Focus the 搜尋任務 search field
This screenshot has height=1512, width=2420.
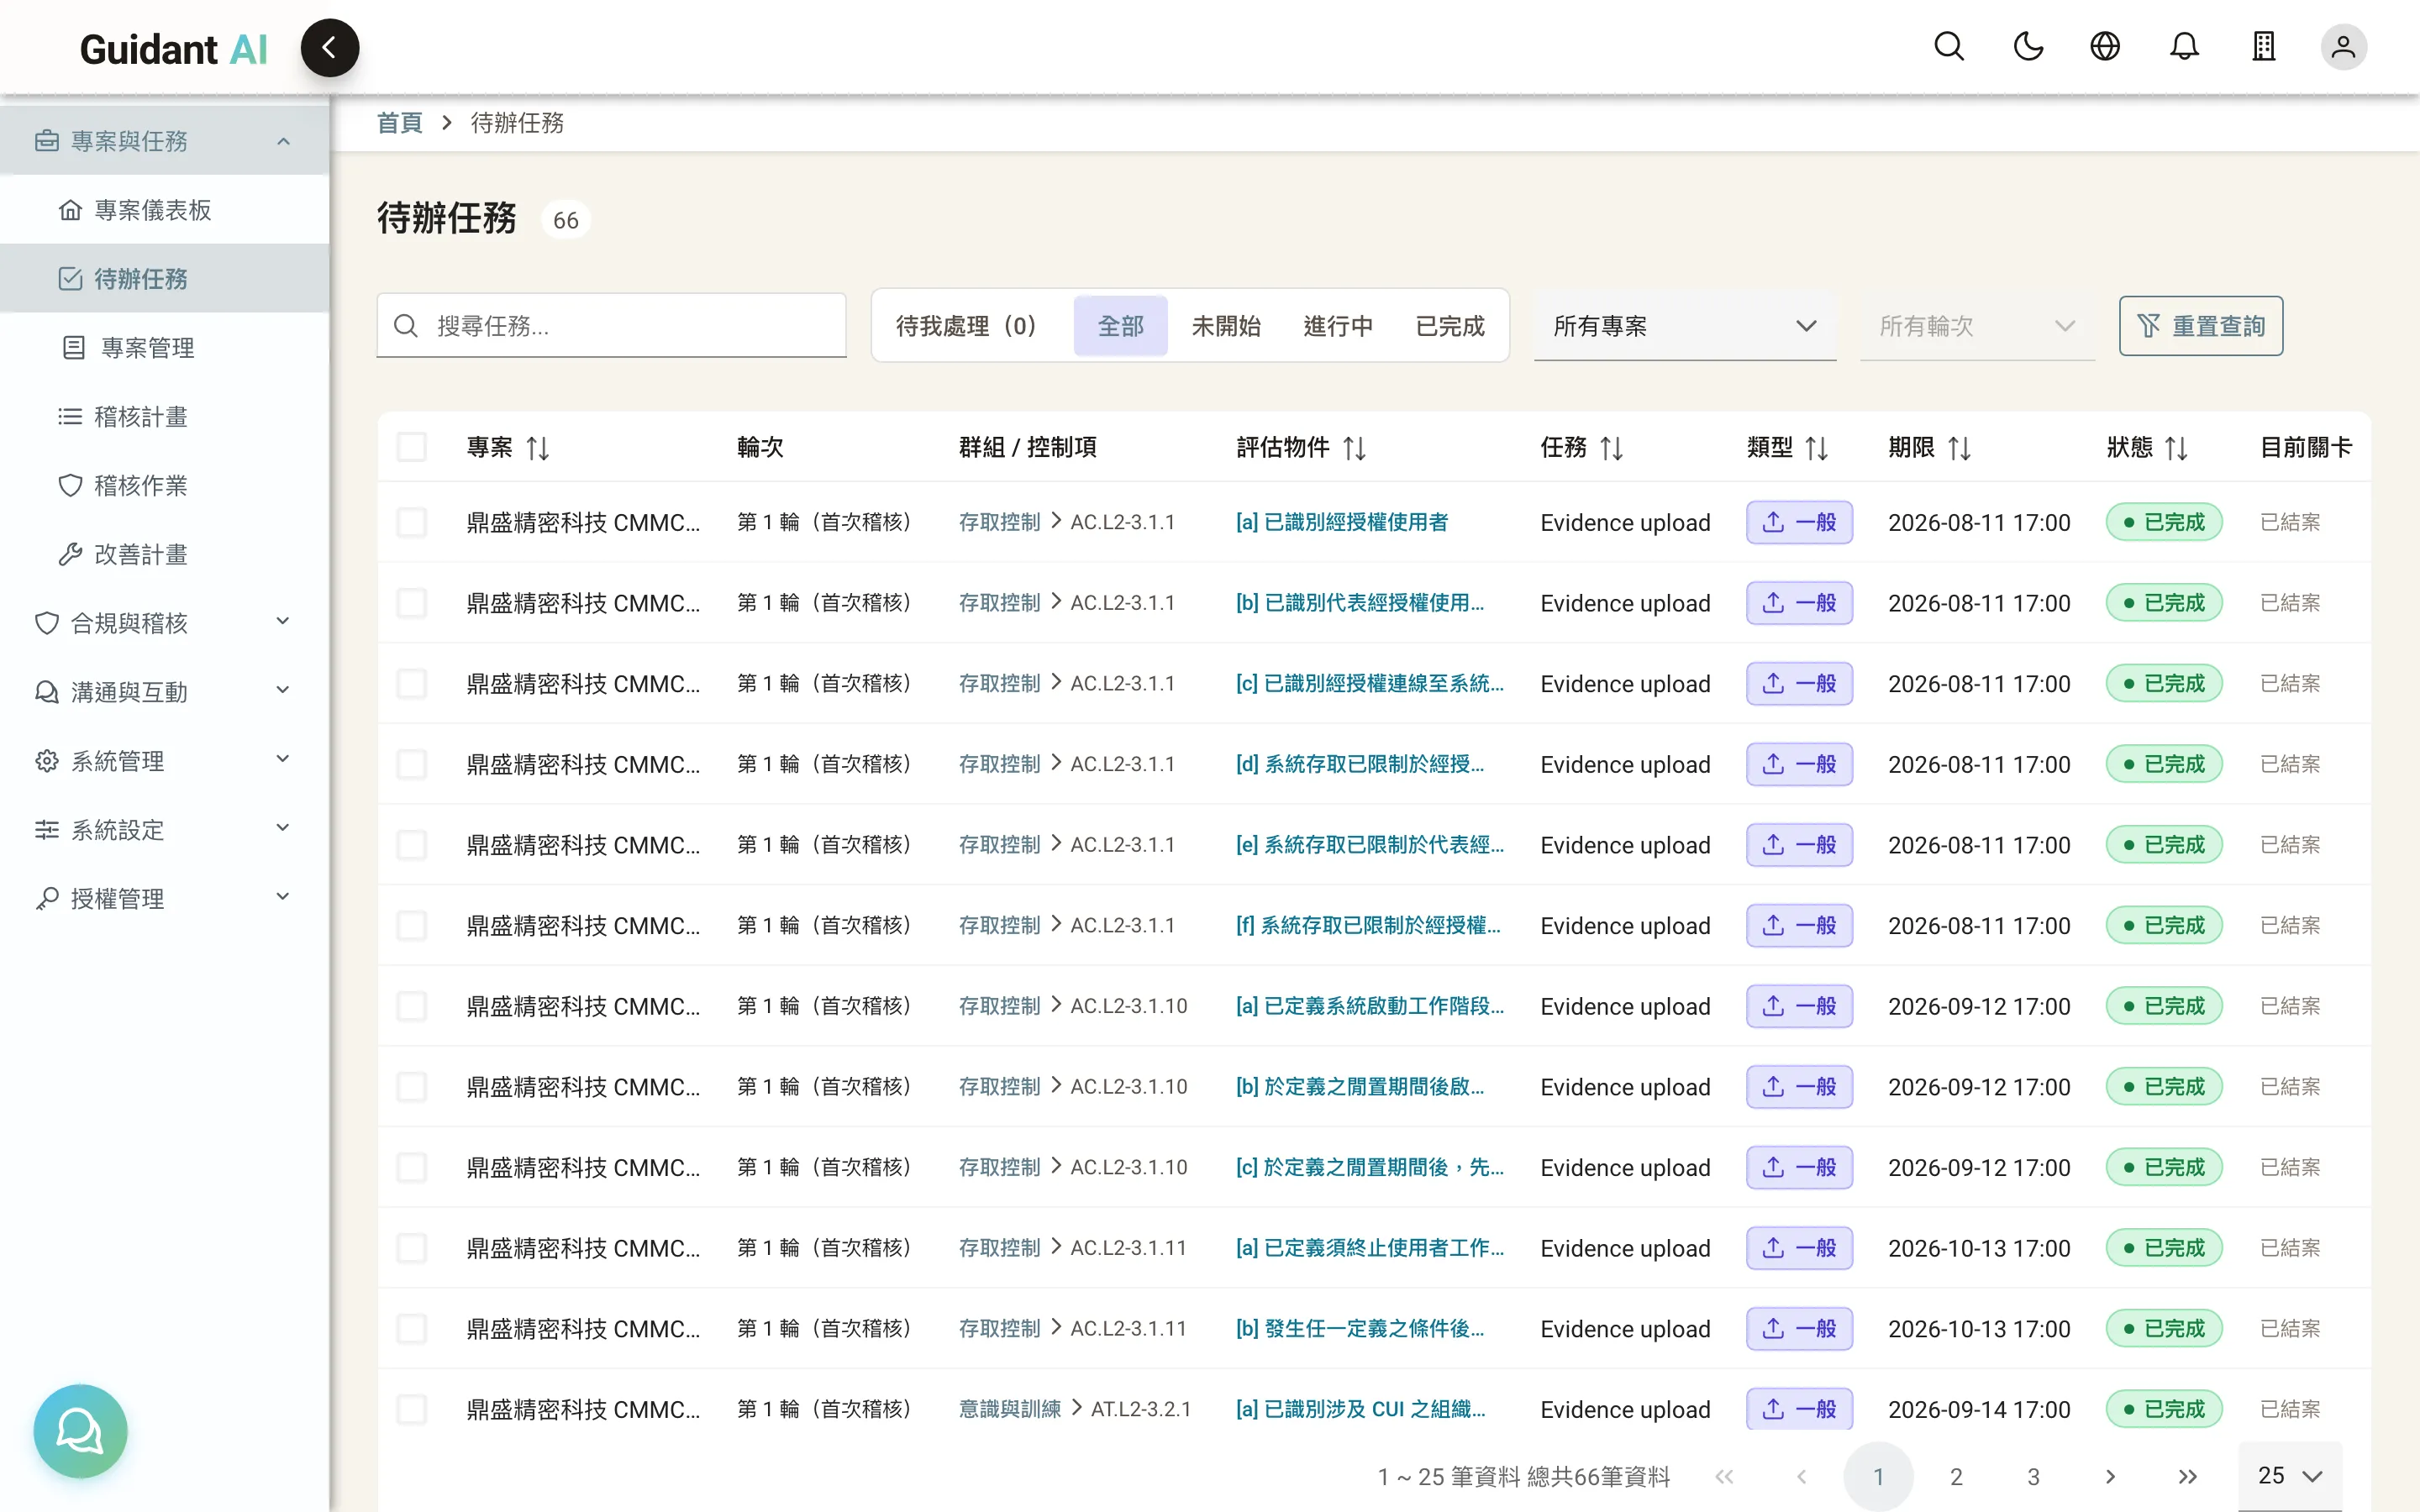(611, 326)
